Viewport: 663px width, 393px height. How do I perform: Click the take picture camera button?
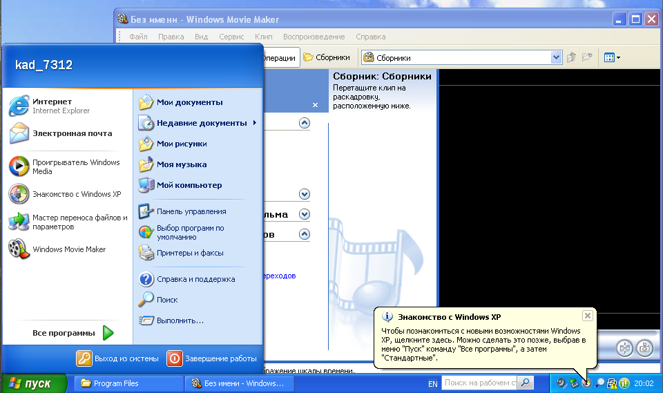[645, 348]
